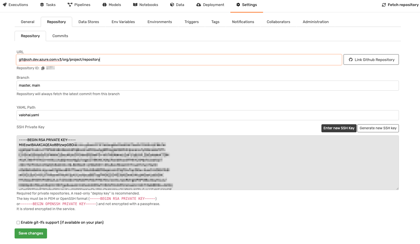Screen dimensions: 420x244
Task: Switch to the Commits sub-tab
Action: (60, 36)
